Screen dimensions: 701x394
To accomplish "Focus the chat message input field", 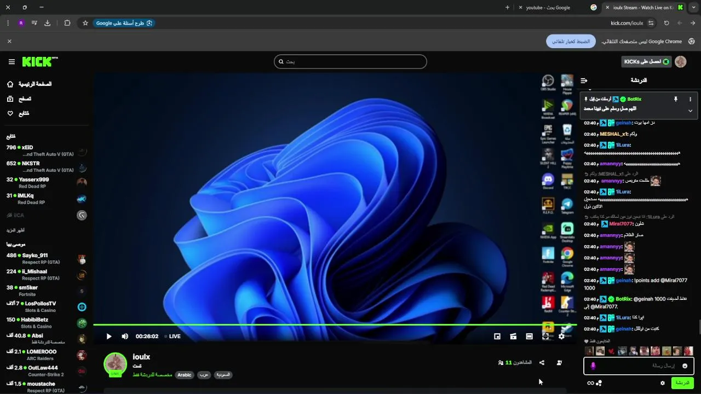I will click(639, 366).
